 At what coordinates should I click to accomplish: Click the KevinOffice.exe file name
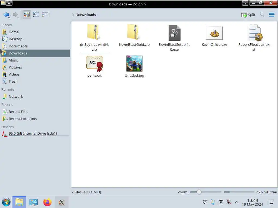coord(214,45)
